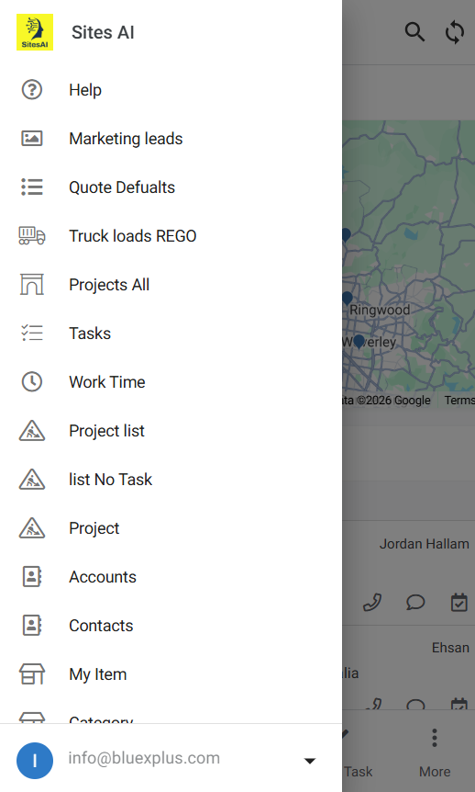The width and height of the screenshot is (475, 792).
Task: Click the Sites AI title text
Action: (x=103, y=32)
